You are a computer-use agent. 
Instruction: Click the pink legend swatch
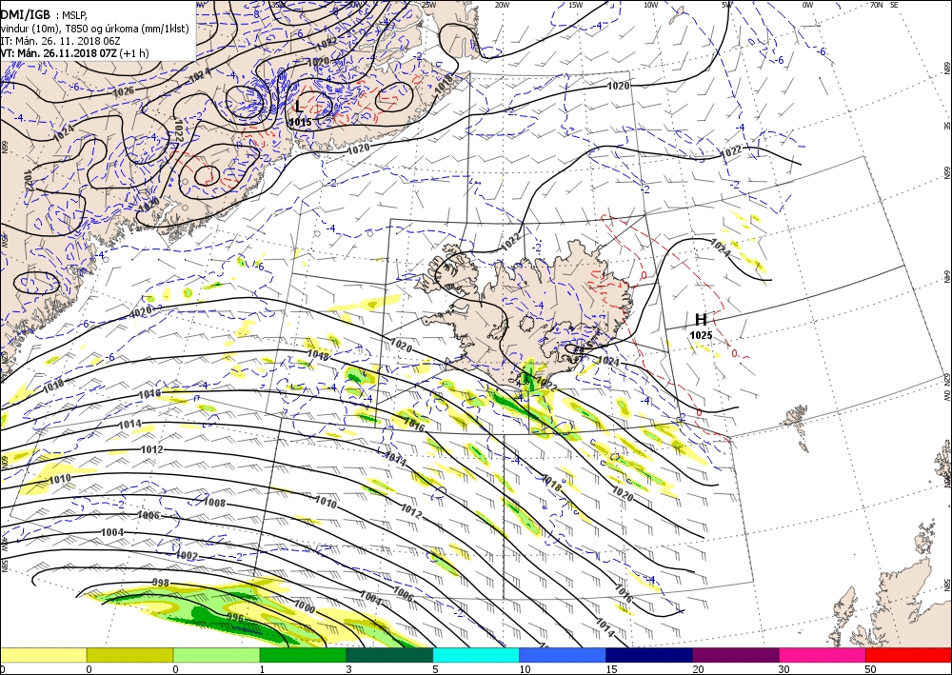[x=823, y=655]
